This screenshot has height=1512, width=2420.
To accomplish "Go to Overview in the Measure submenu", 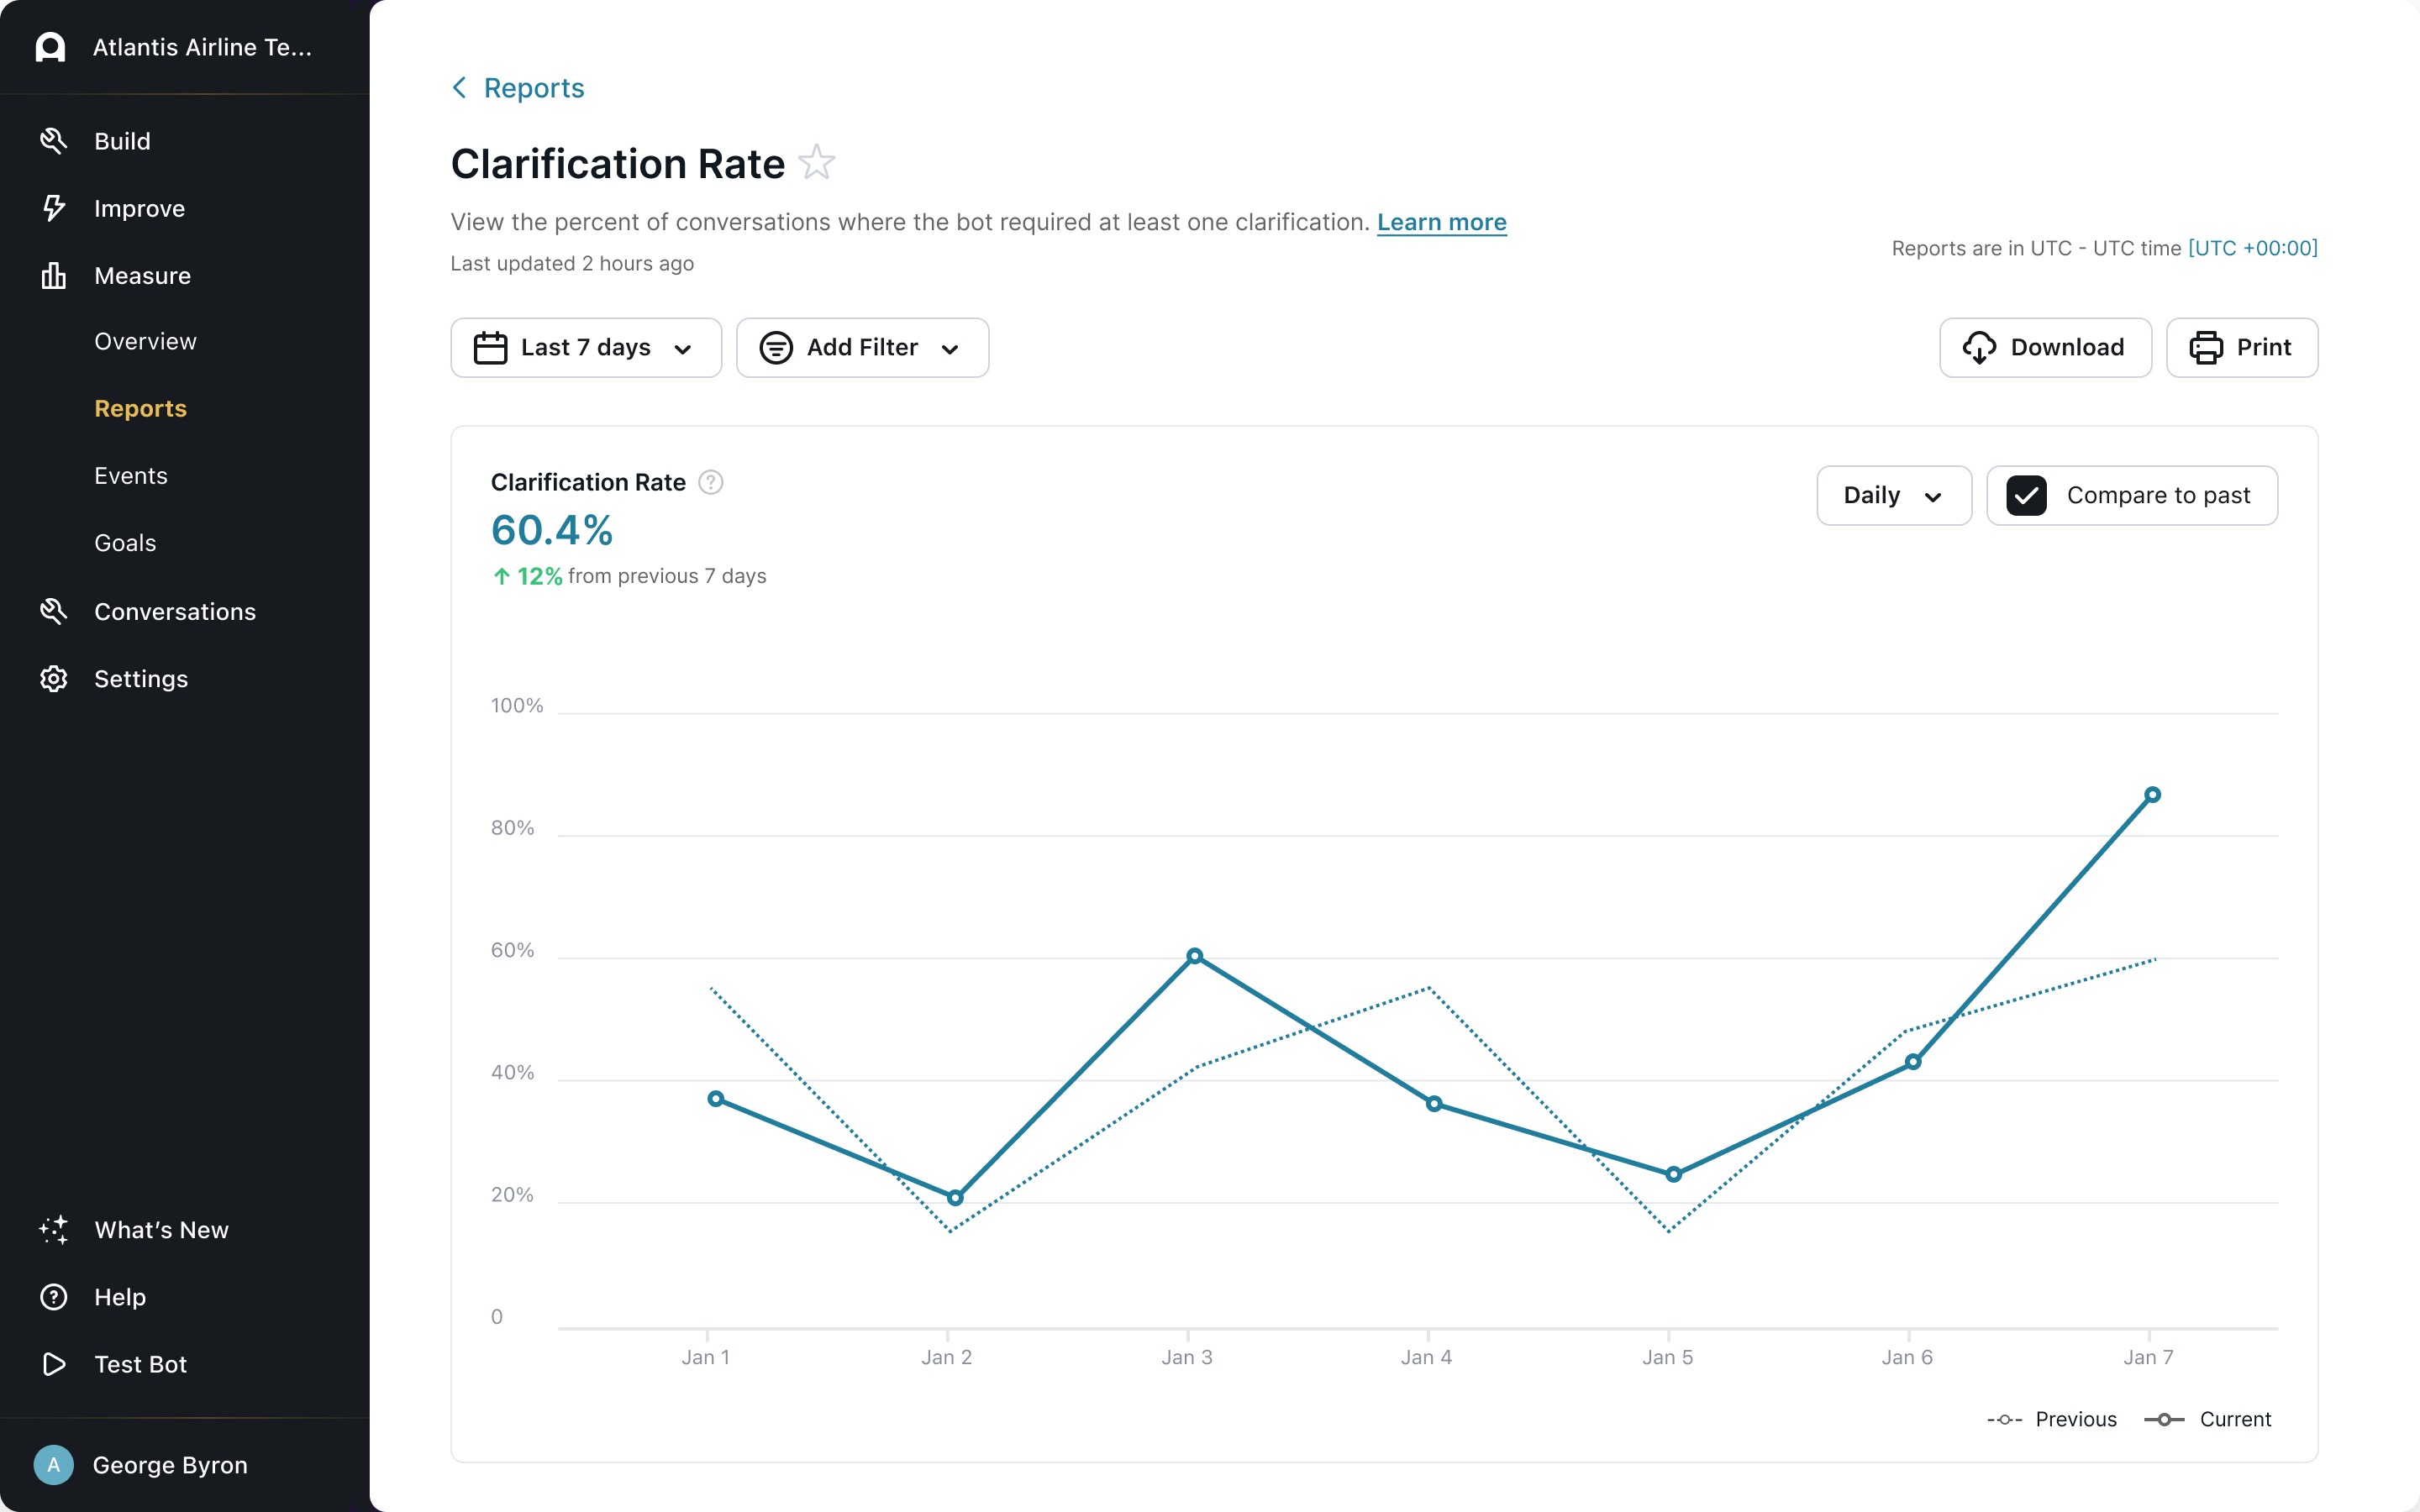I will (x=145, y=341).
